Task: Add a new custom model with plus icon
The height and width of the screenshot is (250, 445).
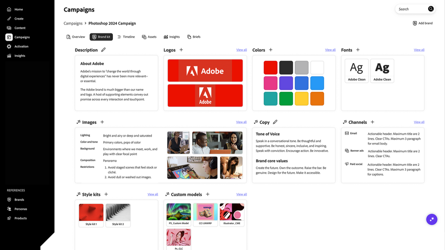Action: (x=208, y=194)
